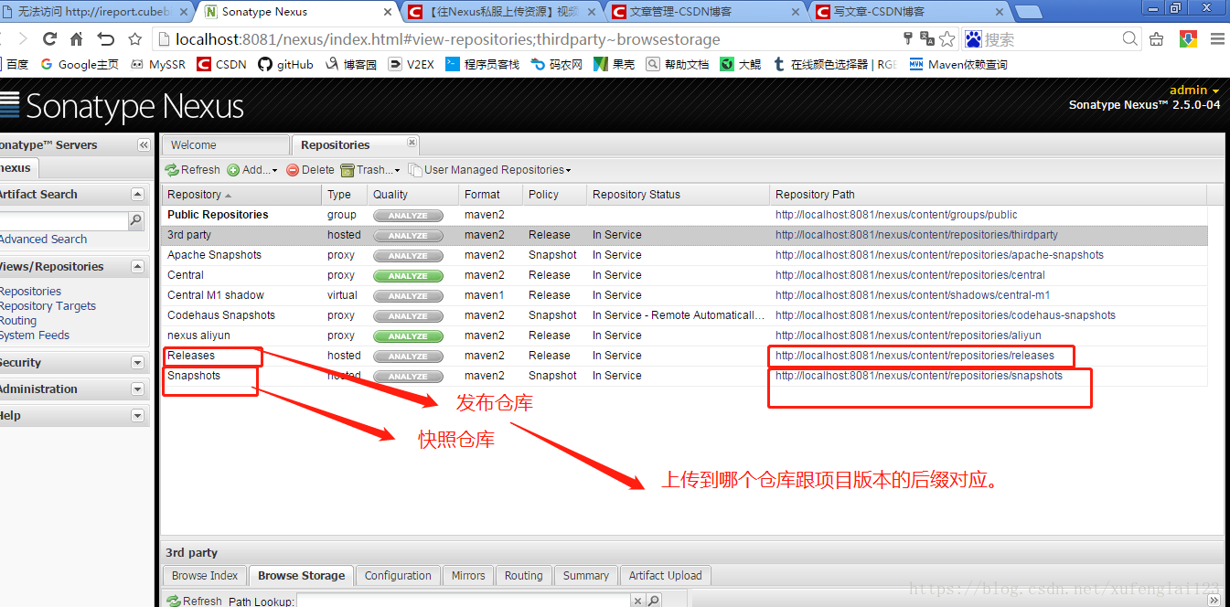This screenshot has height=607, width=1230.
Task: Expand the Help section
Action: [137, 416]
